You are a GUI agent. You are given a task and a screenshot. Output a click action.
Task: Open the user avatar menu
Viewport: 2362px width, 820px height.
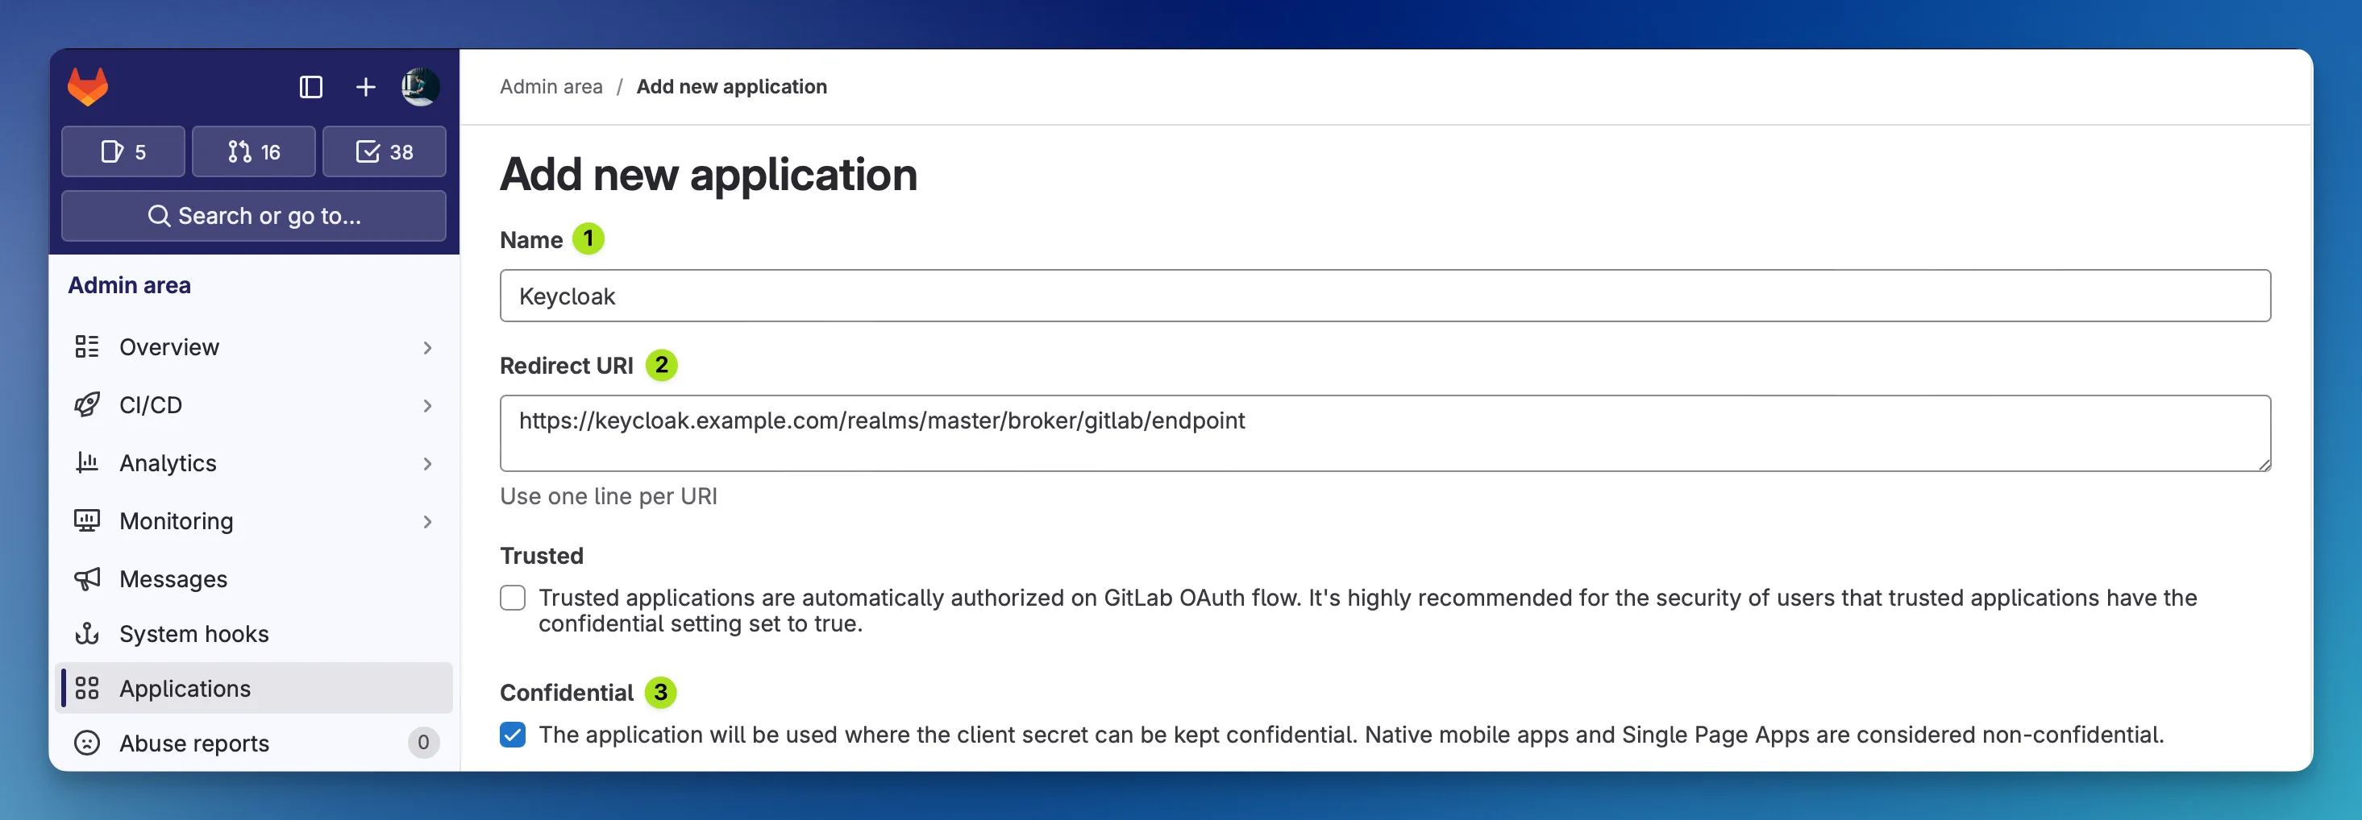click(x=420, y=87)
